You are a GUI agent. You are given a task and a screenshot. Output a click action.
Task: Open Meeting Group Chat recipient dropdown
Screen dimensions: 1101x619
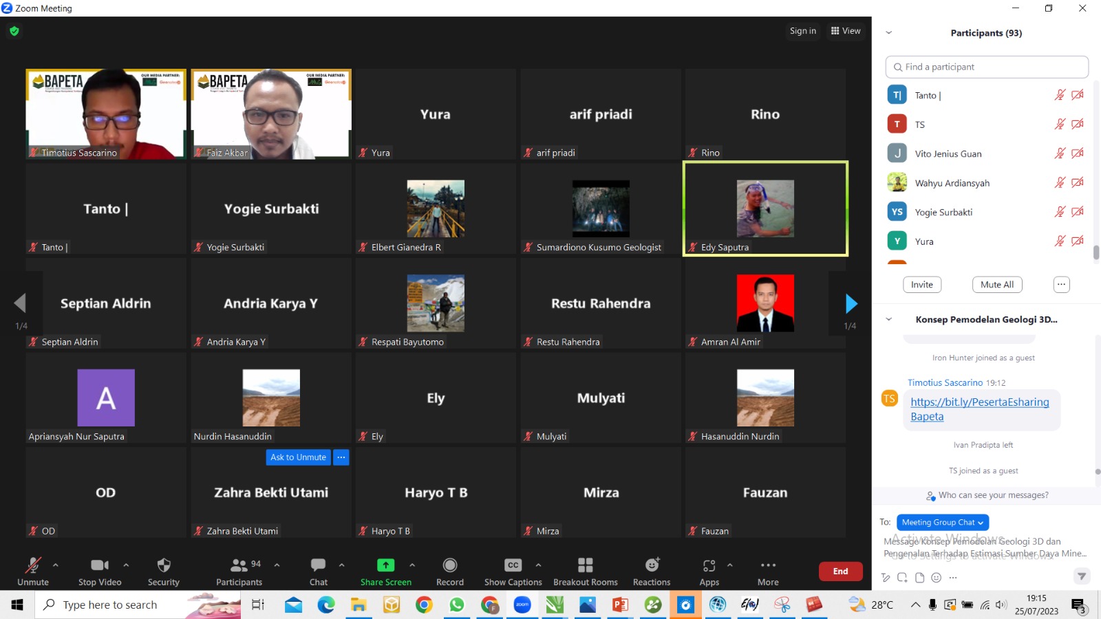click(942, 523)
